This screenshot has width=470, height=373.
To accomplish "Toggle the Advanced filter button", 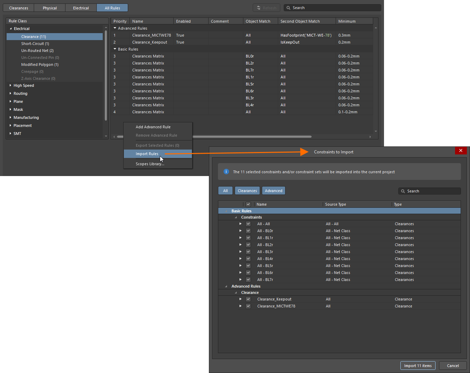I will pyautogui.click(x=274, y=191).
